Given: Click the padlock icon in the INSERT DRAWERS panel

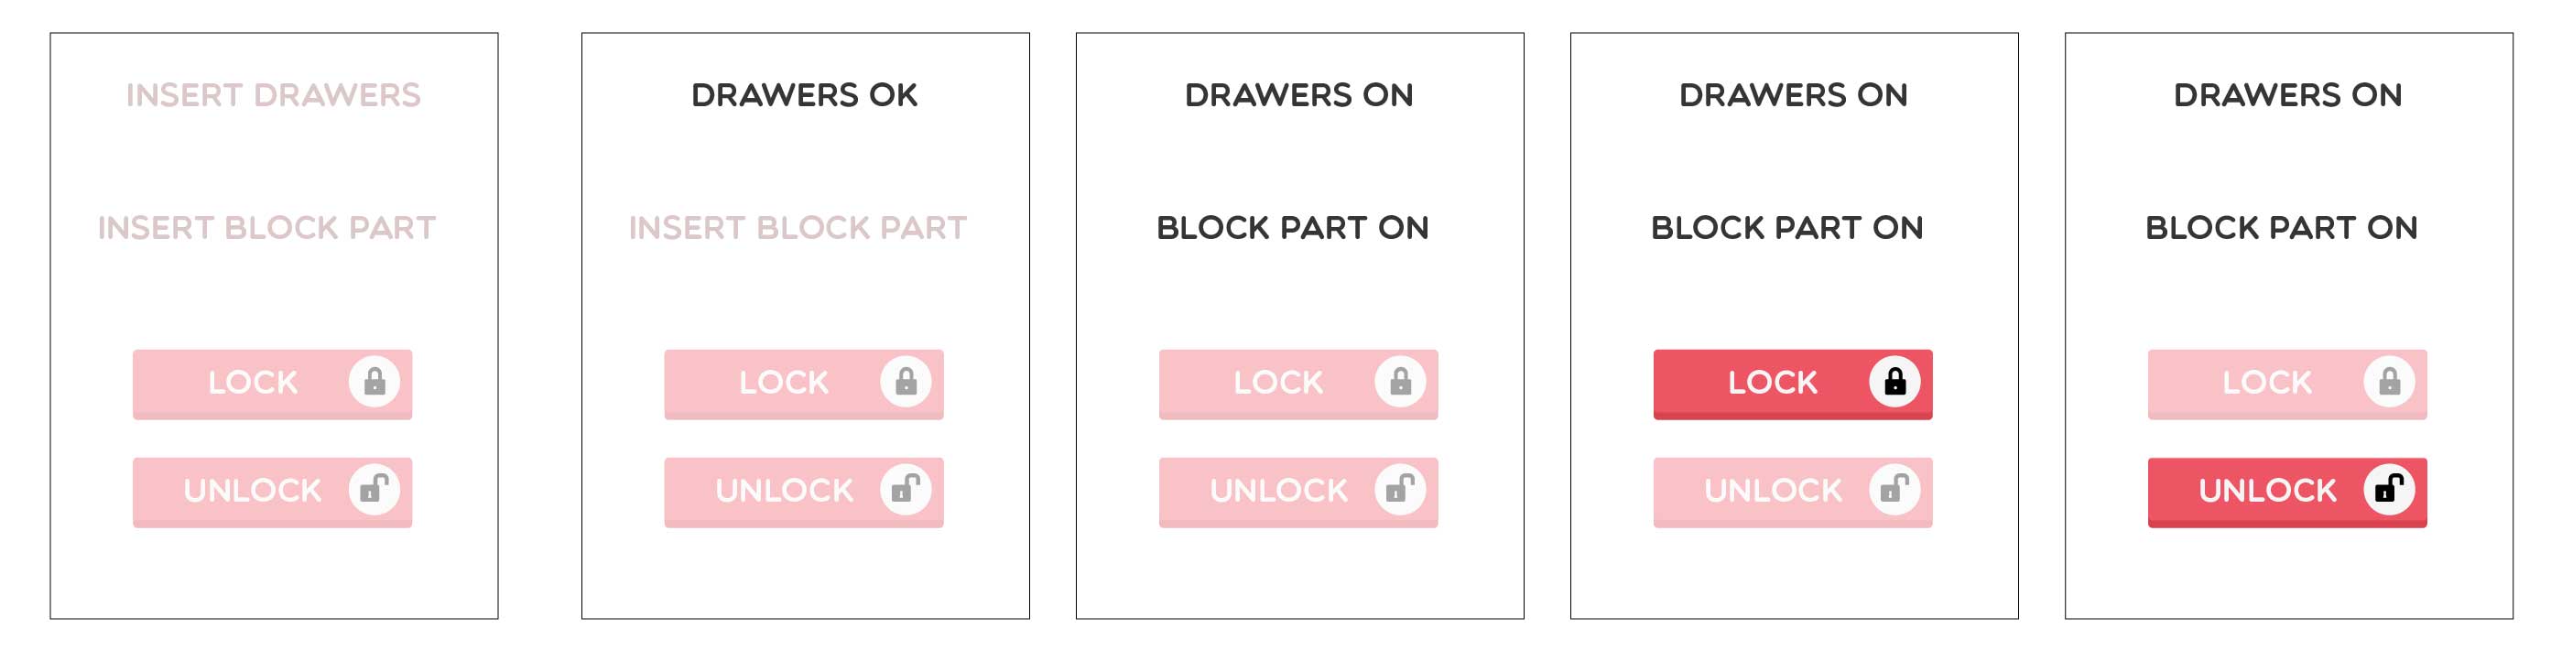Looking at the screenshot, I should 375,382.
